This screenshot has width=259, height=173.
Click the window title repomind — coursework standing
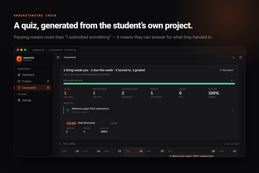tap(54, 50)
